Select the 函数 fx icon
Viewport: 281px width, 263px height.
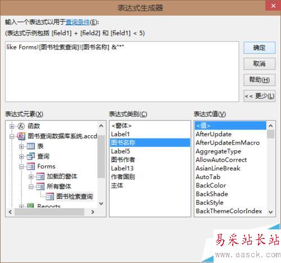21,126
